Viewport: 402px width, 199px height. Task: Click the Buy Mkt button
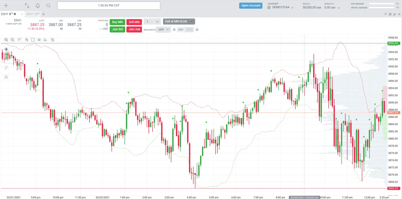pyautogui.click(x=117, y=22)
